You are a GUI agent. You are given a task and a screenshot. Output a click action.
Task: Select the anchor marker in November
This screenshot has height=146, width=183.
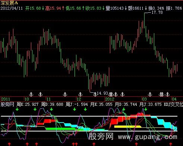pyautogui.click(x=65, y=94)
